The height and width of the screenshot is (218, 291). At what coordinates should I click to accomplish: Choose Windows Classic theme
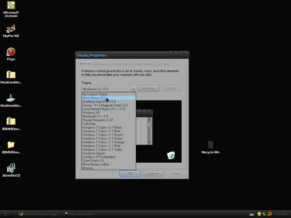coord(109,153)
